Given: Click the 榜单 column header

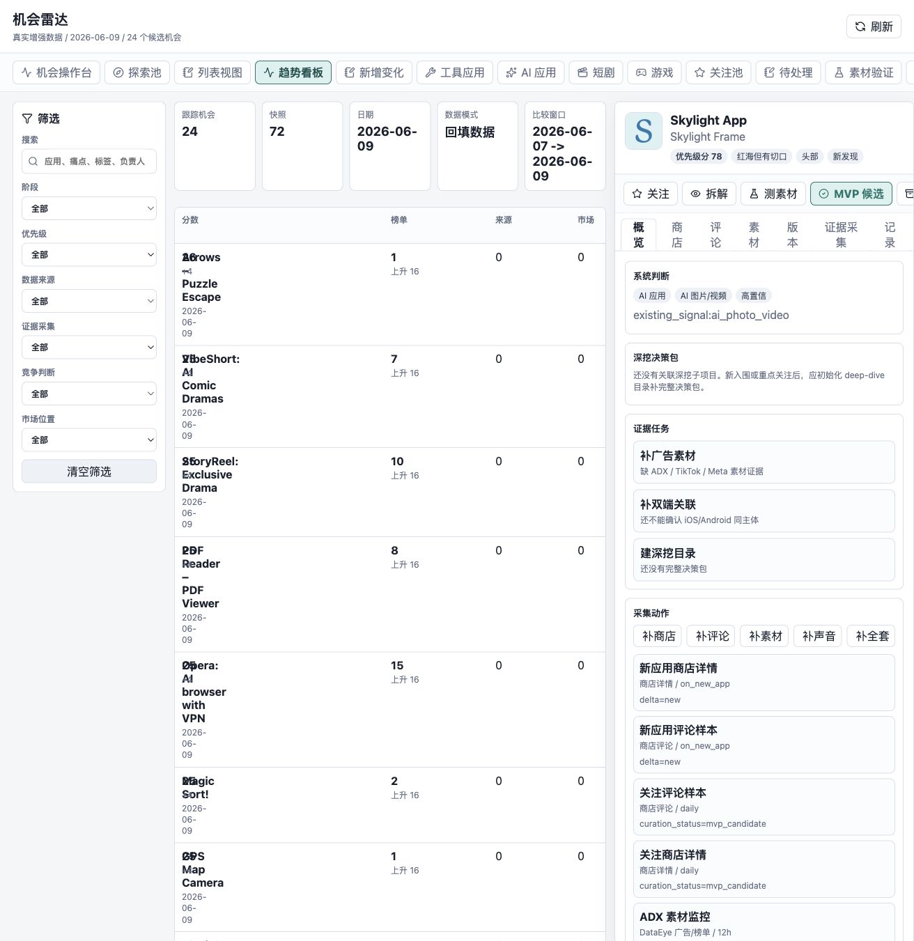Looking at the screenshot, I should coord(399,220).
